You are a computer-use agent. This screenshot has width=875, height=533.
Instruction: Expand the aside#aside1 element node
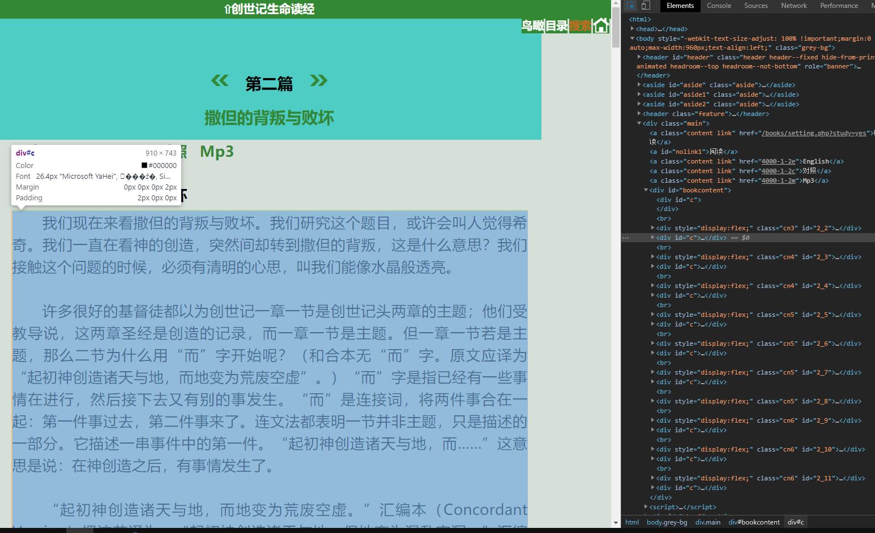(639, 94)
